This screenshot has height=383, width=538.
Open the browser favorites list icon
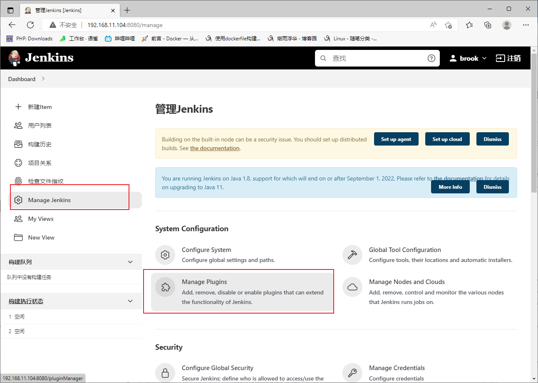click(470, 25)
